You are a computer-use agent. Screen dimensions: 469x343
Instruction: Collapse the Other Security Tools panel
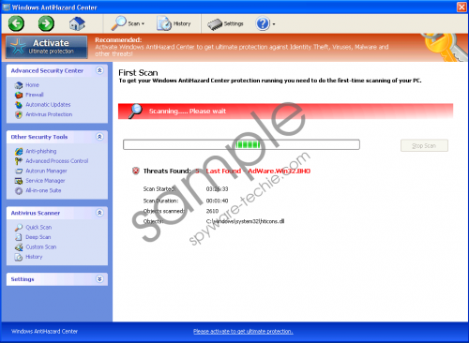[x=99, y=137]
